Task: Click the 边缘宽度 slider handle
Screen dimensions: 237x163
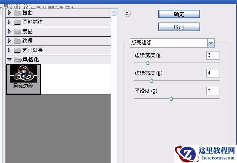Action: click(148, 63)
